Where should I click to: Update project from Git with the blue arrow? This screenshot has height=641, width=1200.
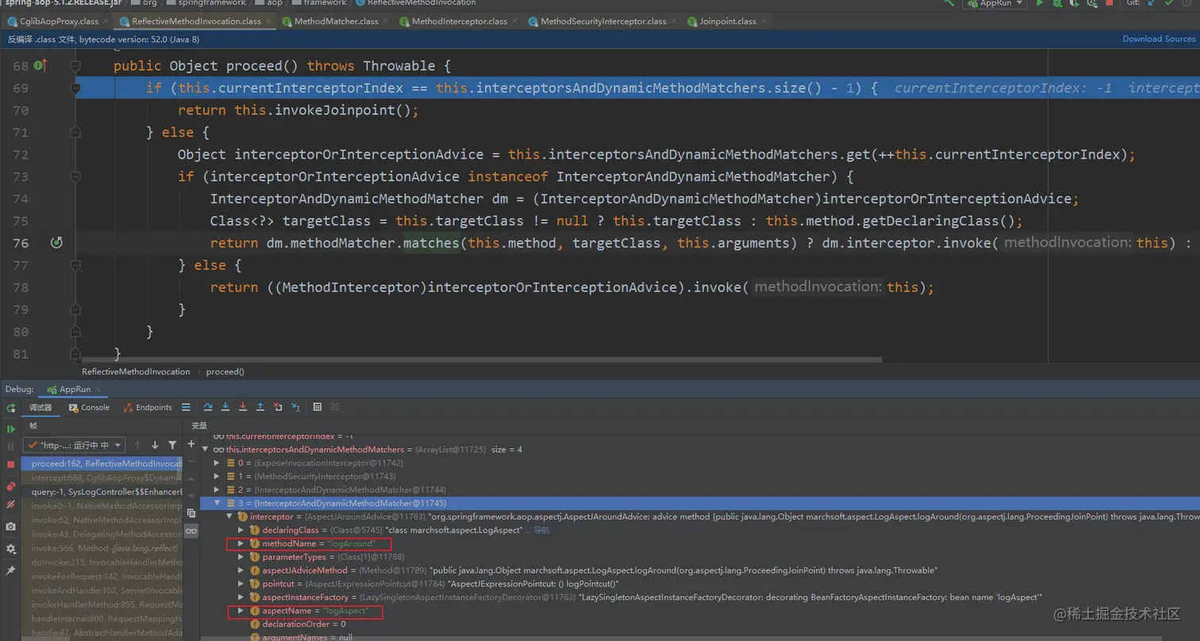(x=1152, y=3)
